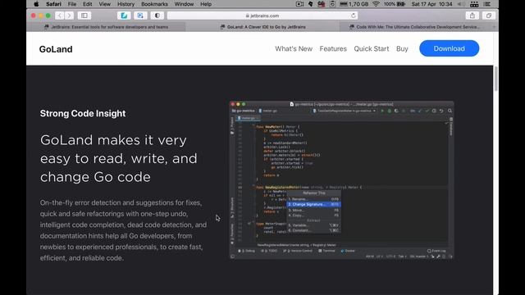Switch to GoLand A Clever IDE tab

click(262, 27)
